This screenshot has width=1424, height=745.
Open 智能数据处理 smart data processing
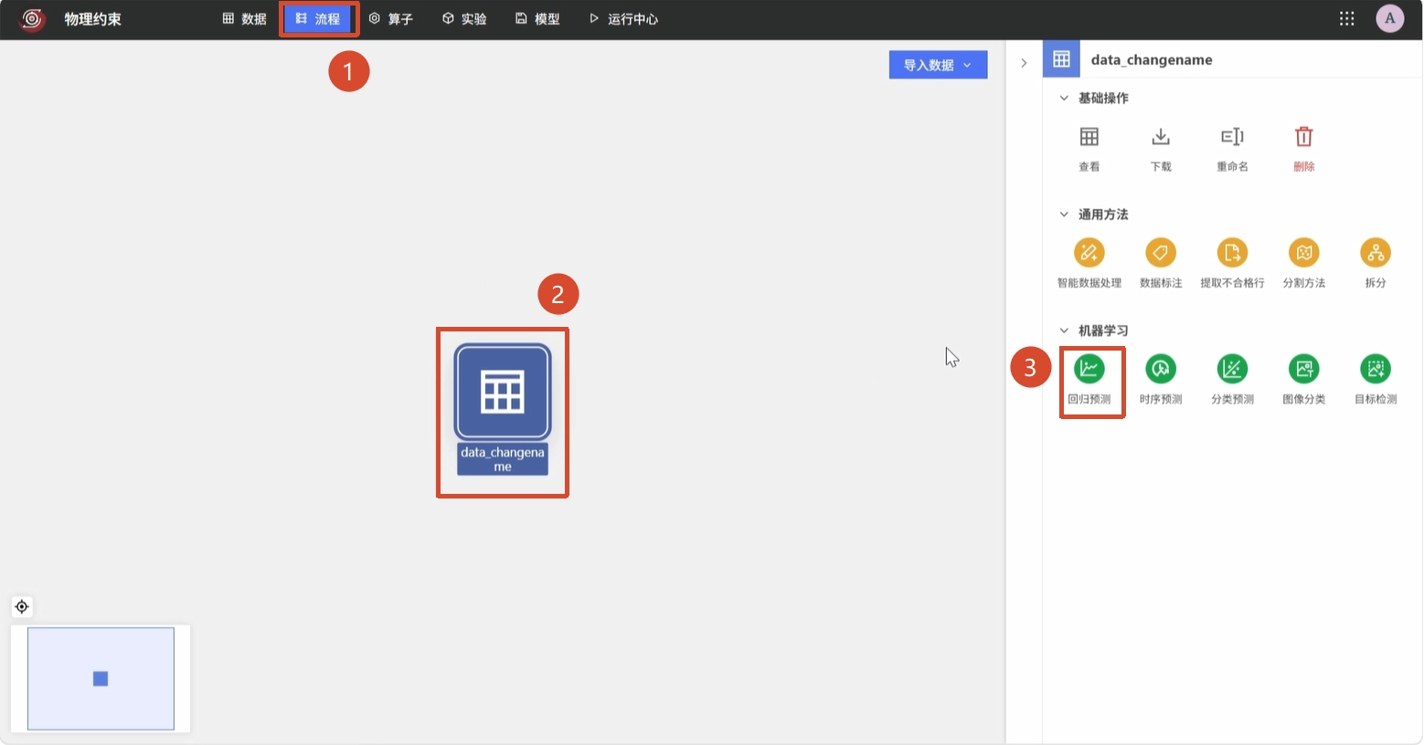tap(1089, 252)
